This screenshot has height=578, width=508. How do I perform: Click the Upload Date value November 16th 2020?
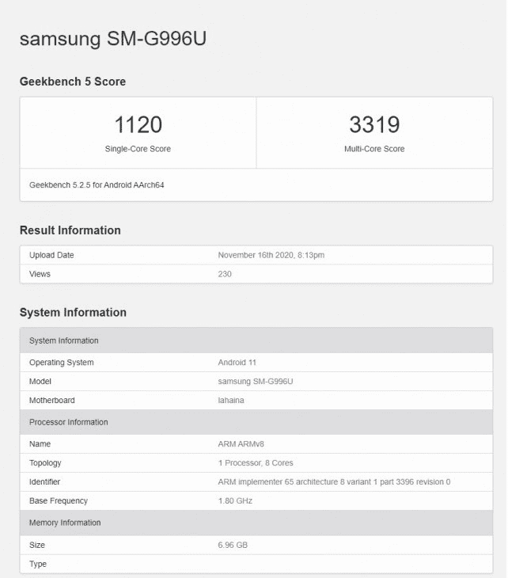pyautogui.click(x=271, y=255)
